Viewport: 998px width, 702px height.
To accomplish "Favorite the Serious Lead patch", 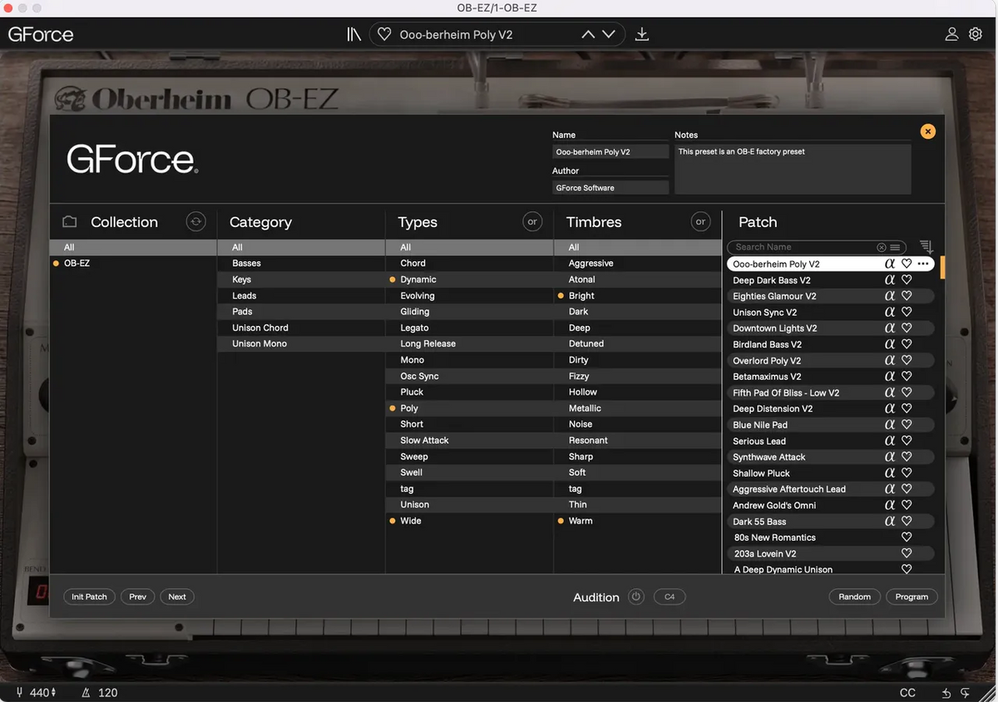I will tap(907, 441).
